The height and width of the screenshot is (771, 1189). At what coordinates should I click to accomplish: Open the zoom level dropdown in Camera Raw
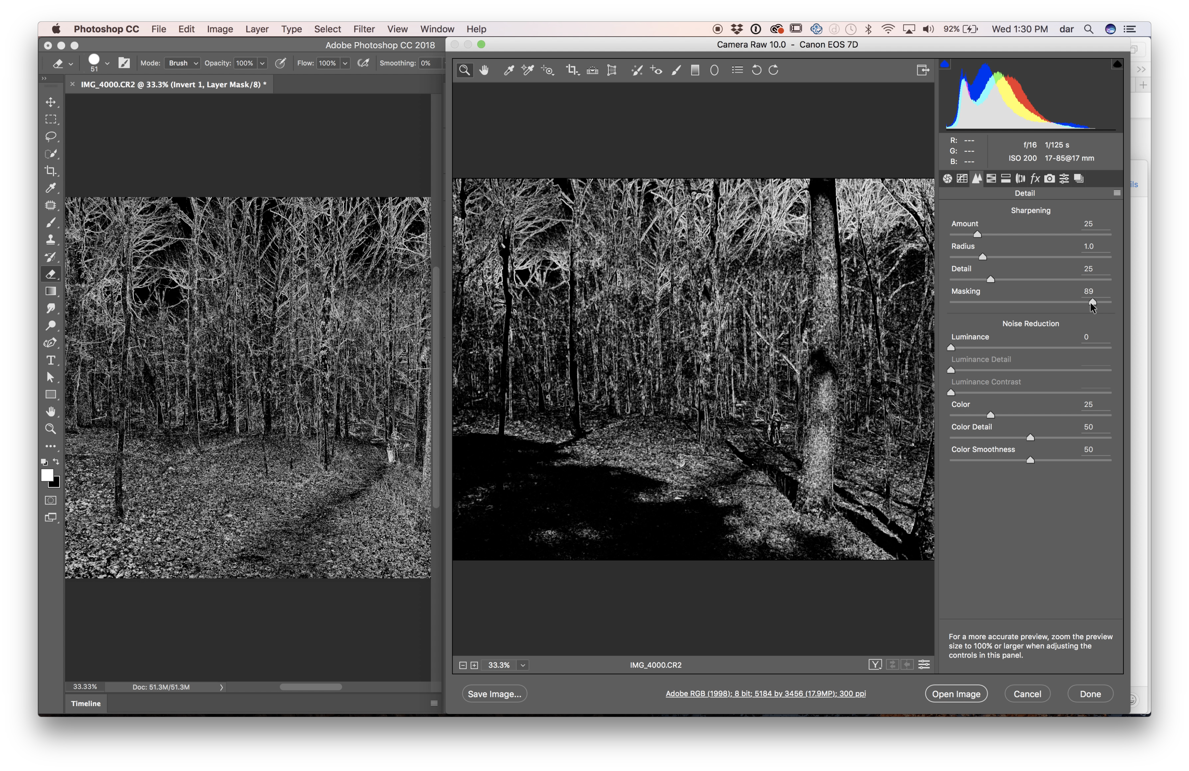pos(522,665)
